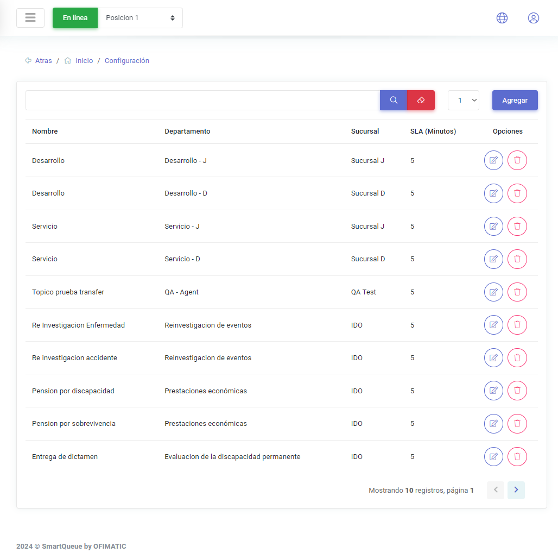Click the magnifier search button
558x559 pixels.
click(394, 101)
